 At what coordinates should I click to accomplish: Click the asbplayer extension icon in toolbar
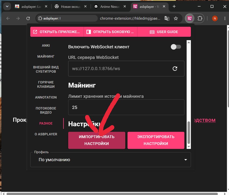click(190, 18)
